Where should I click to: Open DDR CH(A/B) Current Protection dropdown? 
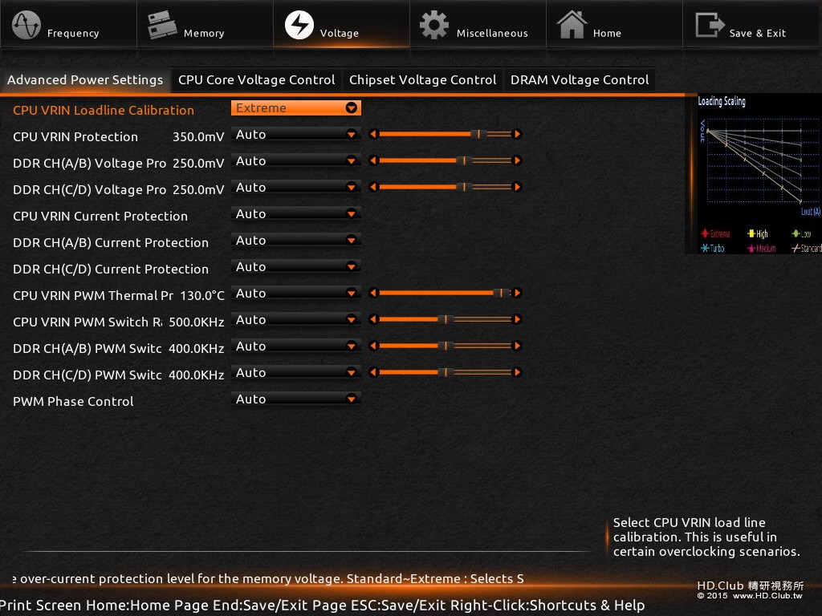(x=295, y=240)
